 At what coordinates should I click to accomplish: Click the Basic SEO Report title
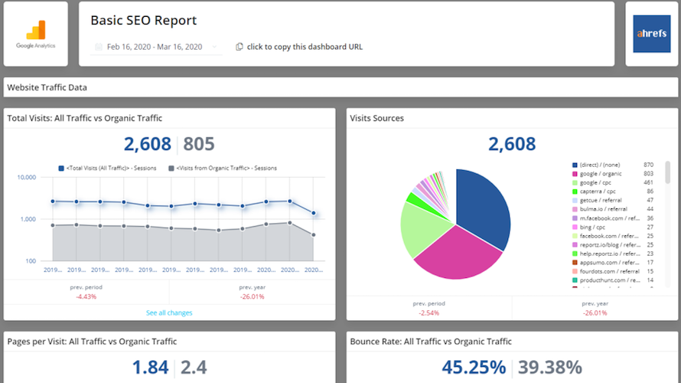tap(143, 21)
